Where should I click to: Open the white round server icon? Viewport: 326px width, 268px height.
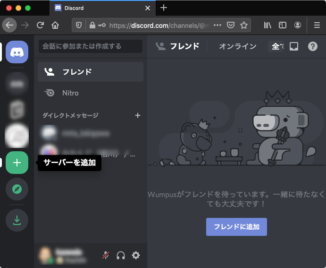[17, 136]
